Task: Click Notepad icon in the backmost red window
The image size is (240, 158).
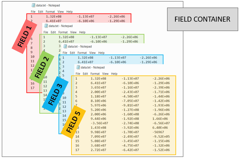Action: 34,6
